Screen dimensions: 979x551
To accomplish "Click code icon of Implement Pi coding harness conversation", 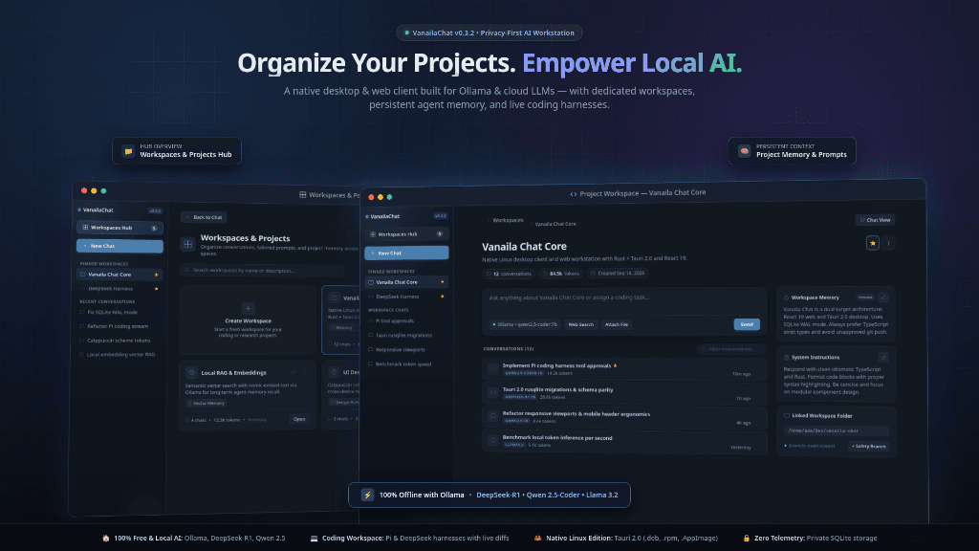I will [x=493, y=369].
